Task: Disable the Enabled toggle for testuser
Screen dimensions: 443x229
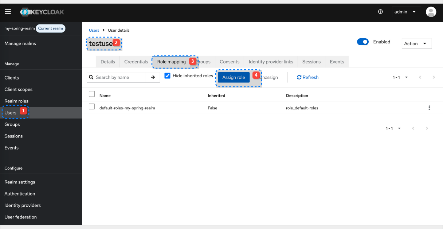Action: tap(363, 42)
